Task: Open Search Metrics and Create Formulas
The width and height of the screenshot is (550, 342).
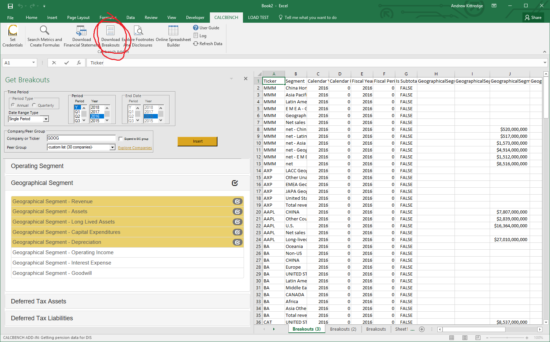Action: tap(45, 36)
